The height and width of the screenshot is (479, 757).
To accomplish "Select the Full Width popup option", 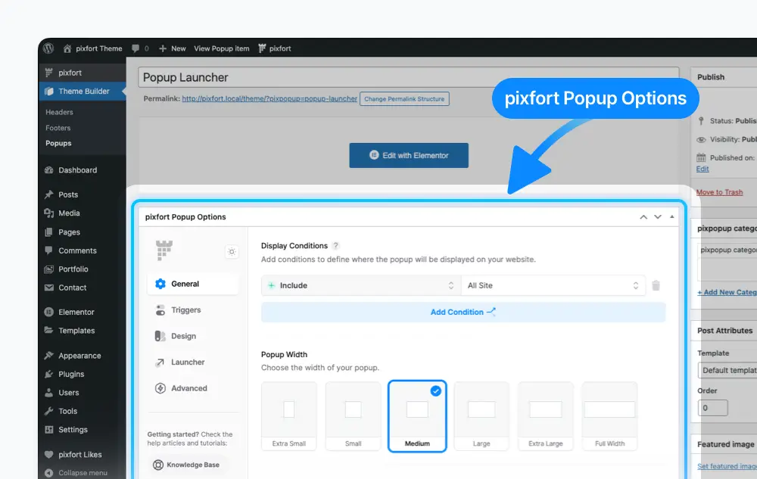I will click(x=610, y=416).
